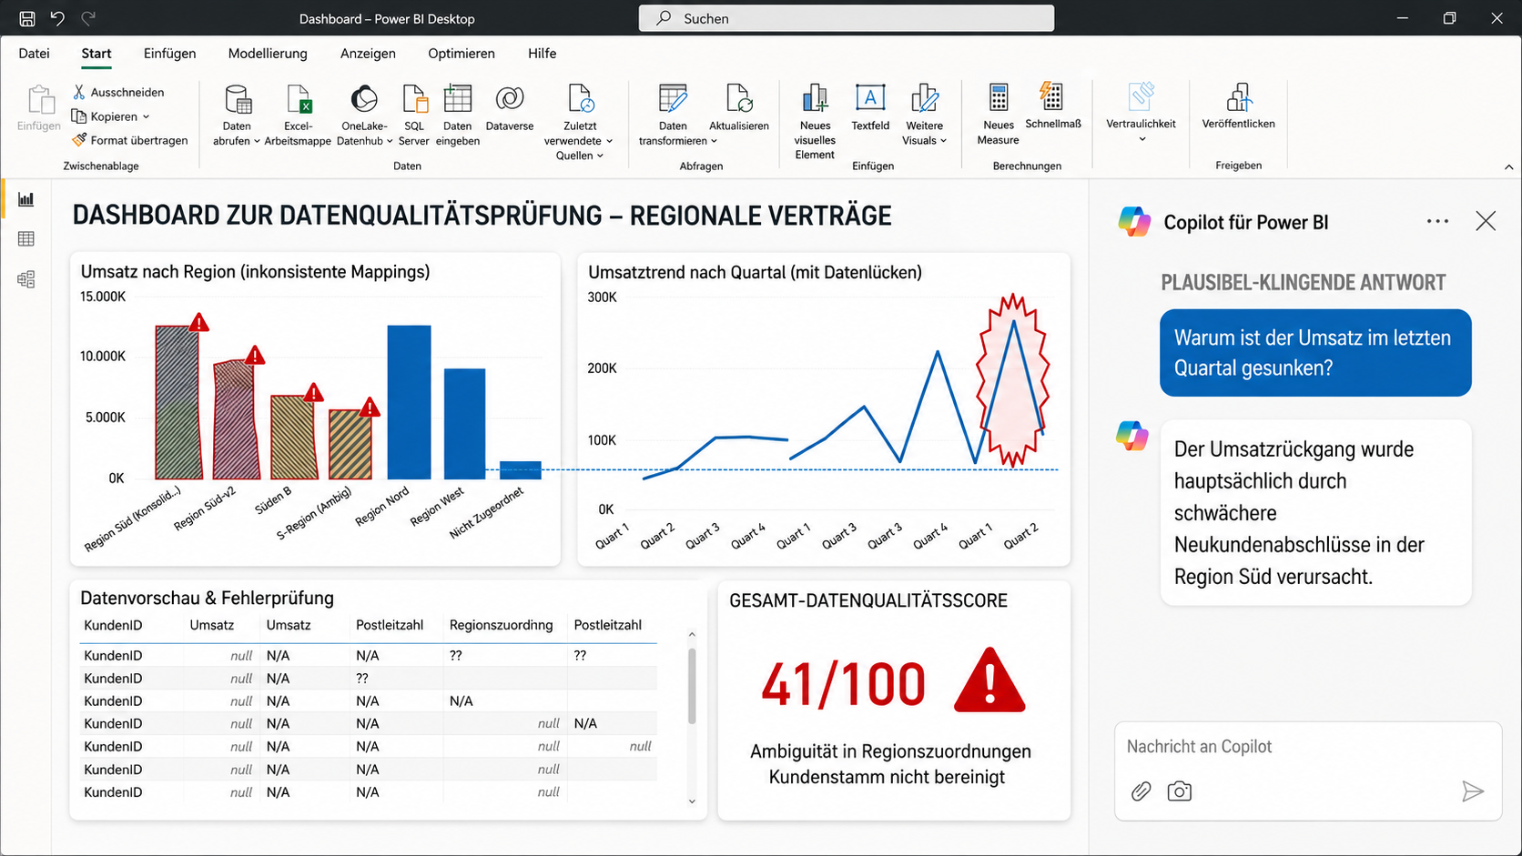Click the KundenID column header
1522x856 pixels.
[113, 625]
